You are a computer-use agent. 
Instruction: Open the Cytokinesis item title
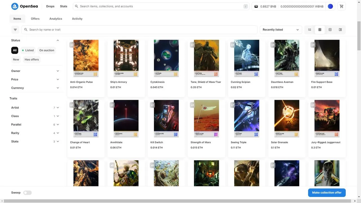(x=157, y=82)
